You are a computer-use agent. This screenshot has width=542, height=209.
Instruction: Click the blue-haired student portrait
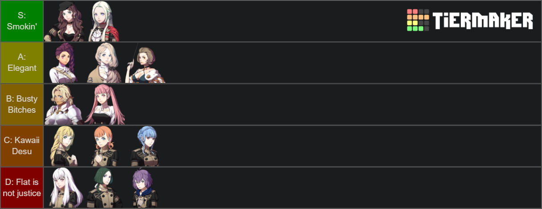coord(145,146)
